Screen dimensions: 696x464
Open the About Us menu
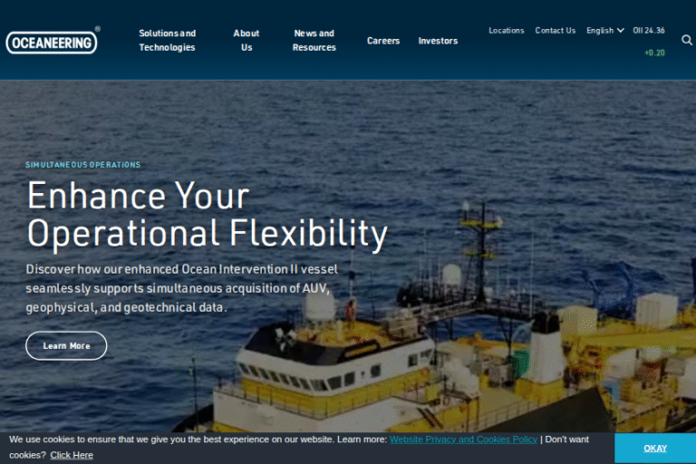(246, 41)
